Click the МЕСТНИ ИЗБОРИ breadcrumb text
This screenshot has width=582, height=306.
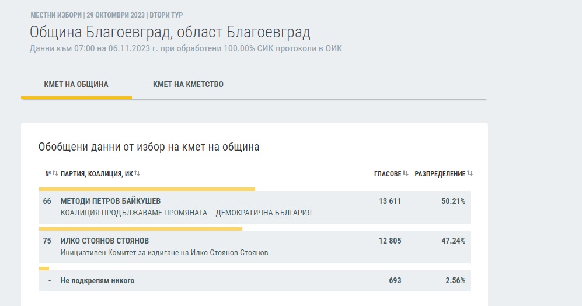[x=55, y=15]
